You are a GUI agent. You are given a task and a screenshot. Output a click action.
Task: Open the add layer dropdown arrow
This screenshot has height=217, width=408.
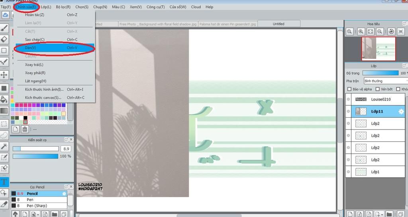pyautogui.click(x=382, y=214)
